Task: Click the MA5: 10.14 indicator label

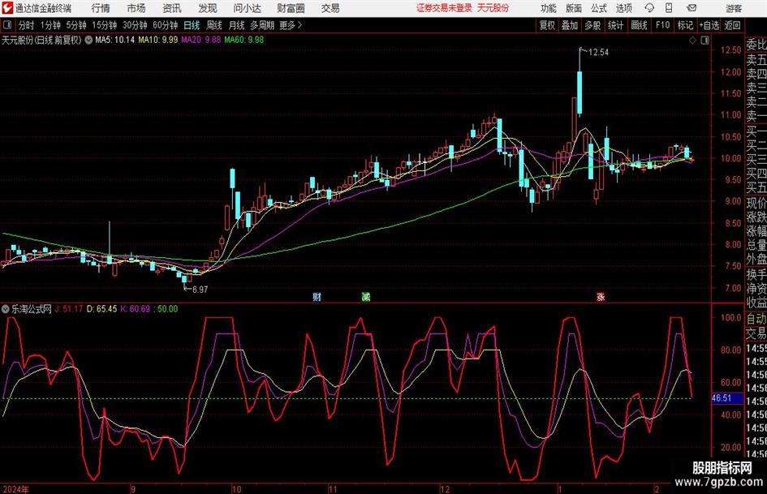Action: pos(115,40)
